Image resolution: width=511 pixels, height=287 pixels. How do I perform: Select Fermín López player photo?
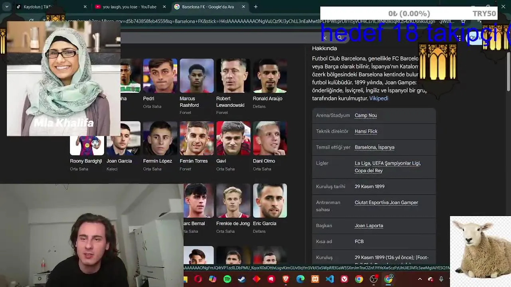click(x=160, y=138)
